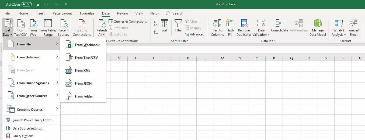This screenshot has height=140, width=365.
Task: Click the Advanced filter button
Action: click(x=194, y=34)
